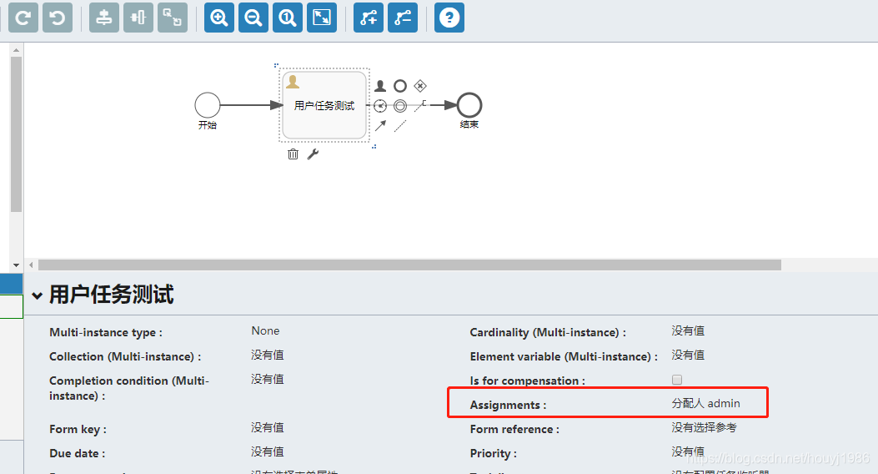Click the timer catch event quick-add icon
Viewport: 878px width, 474px height.
[380, 106]
